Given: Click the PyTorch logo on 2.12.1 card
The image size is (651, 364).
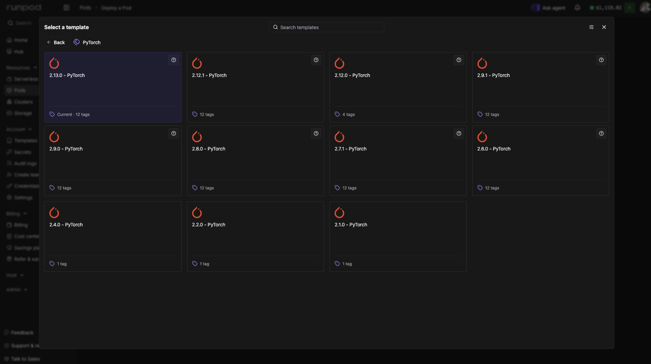Looking at the screenshot, I should point(197,63).
